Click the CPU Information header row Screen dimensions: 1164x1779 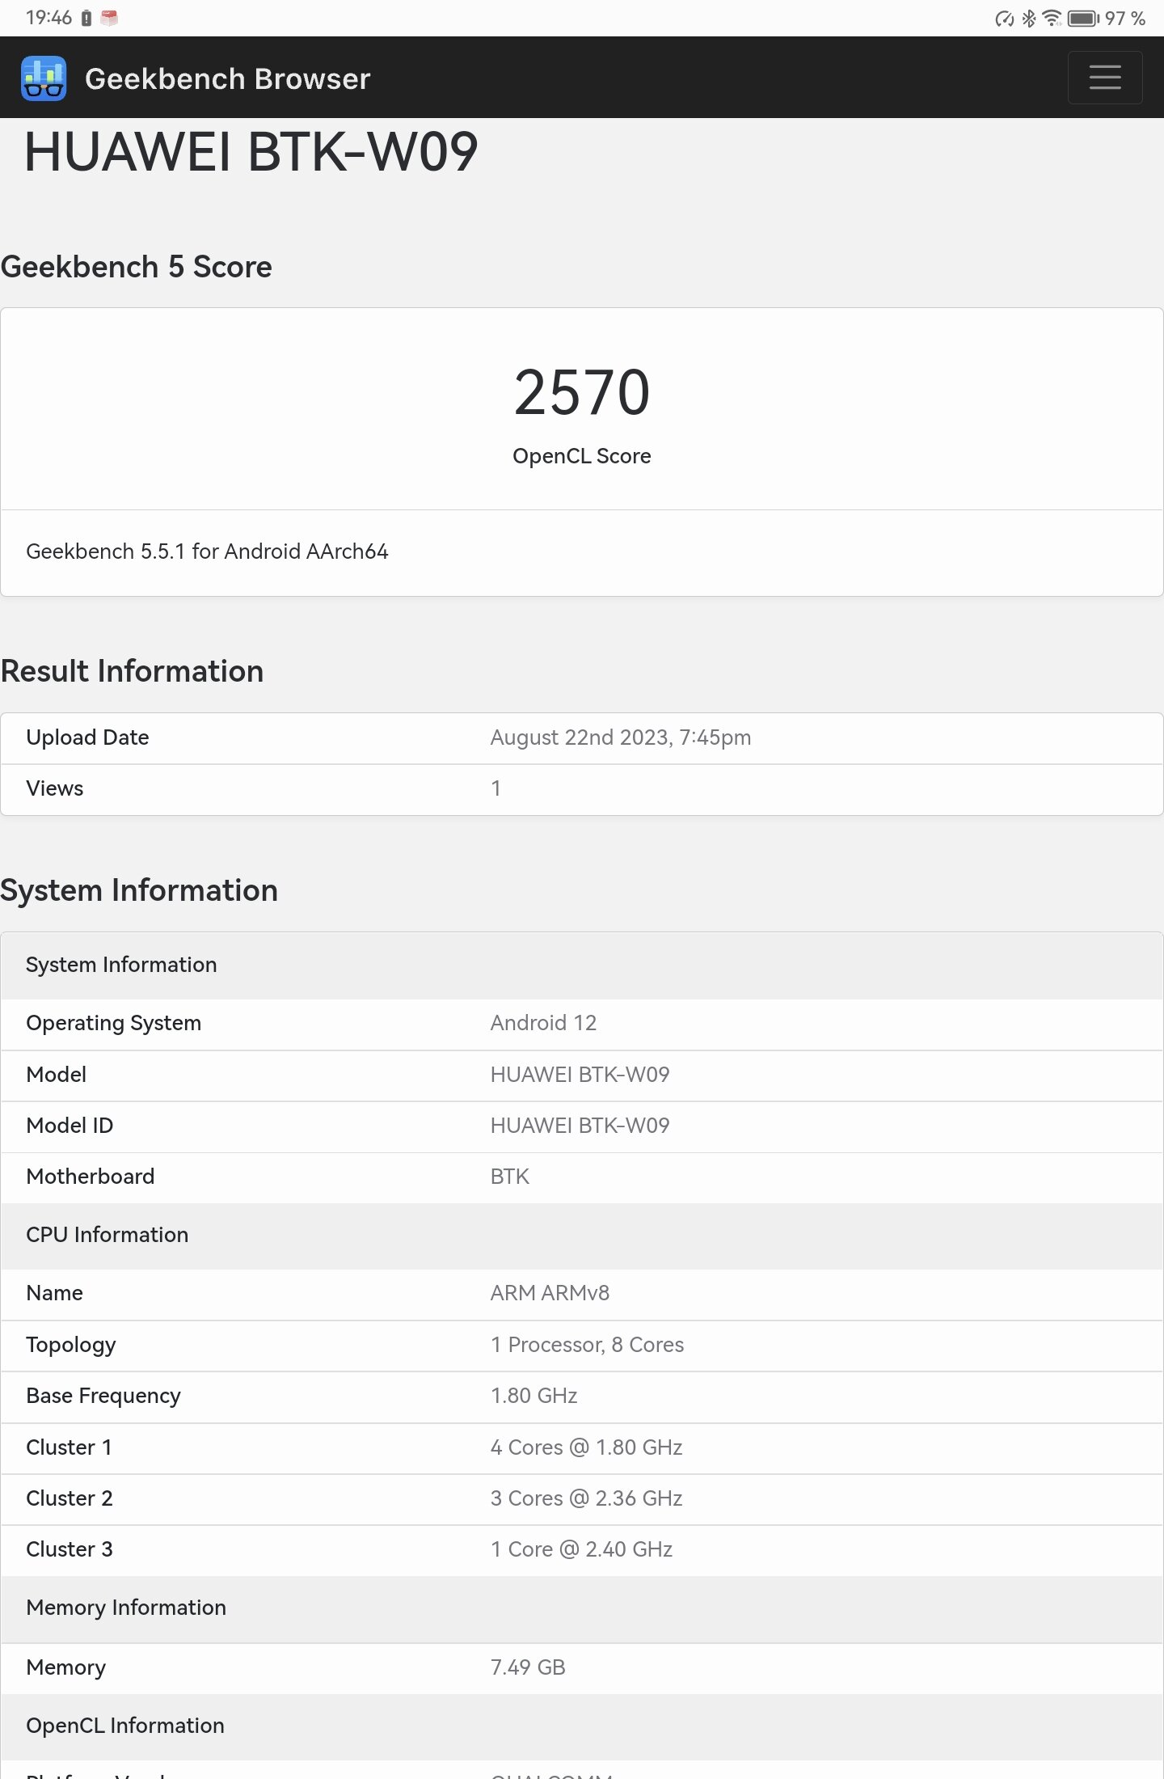(x=582, y=1236)
